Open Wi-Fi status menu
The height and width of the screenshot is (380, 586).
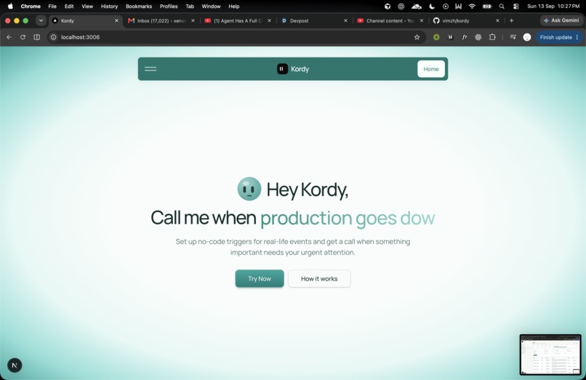click(472, 6)
